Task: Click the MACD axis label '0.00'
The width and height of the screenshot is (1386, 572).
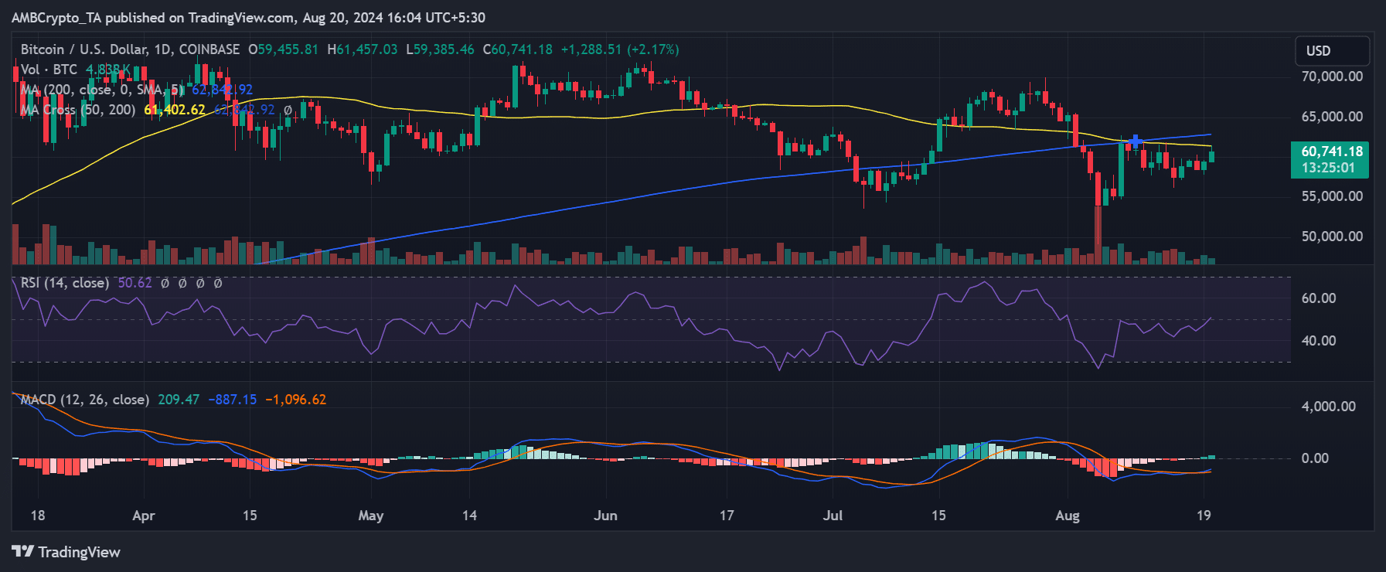Action: pyautogui.click(x=1315, y=458)
